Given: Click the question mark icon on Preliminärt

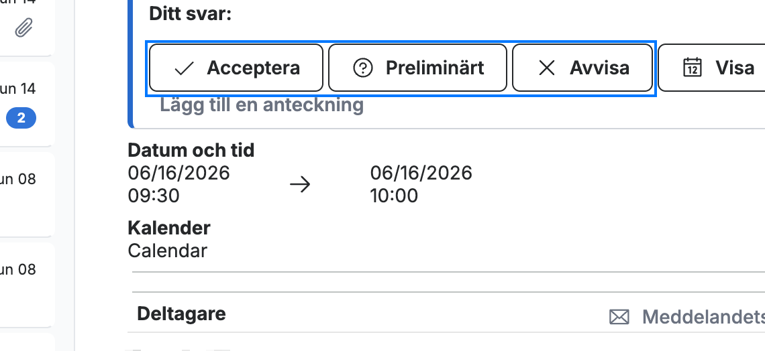Looking at the screenshot, I should point(362,68).
